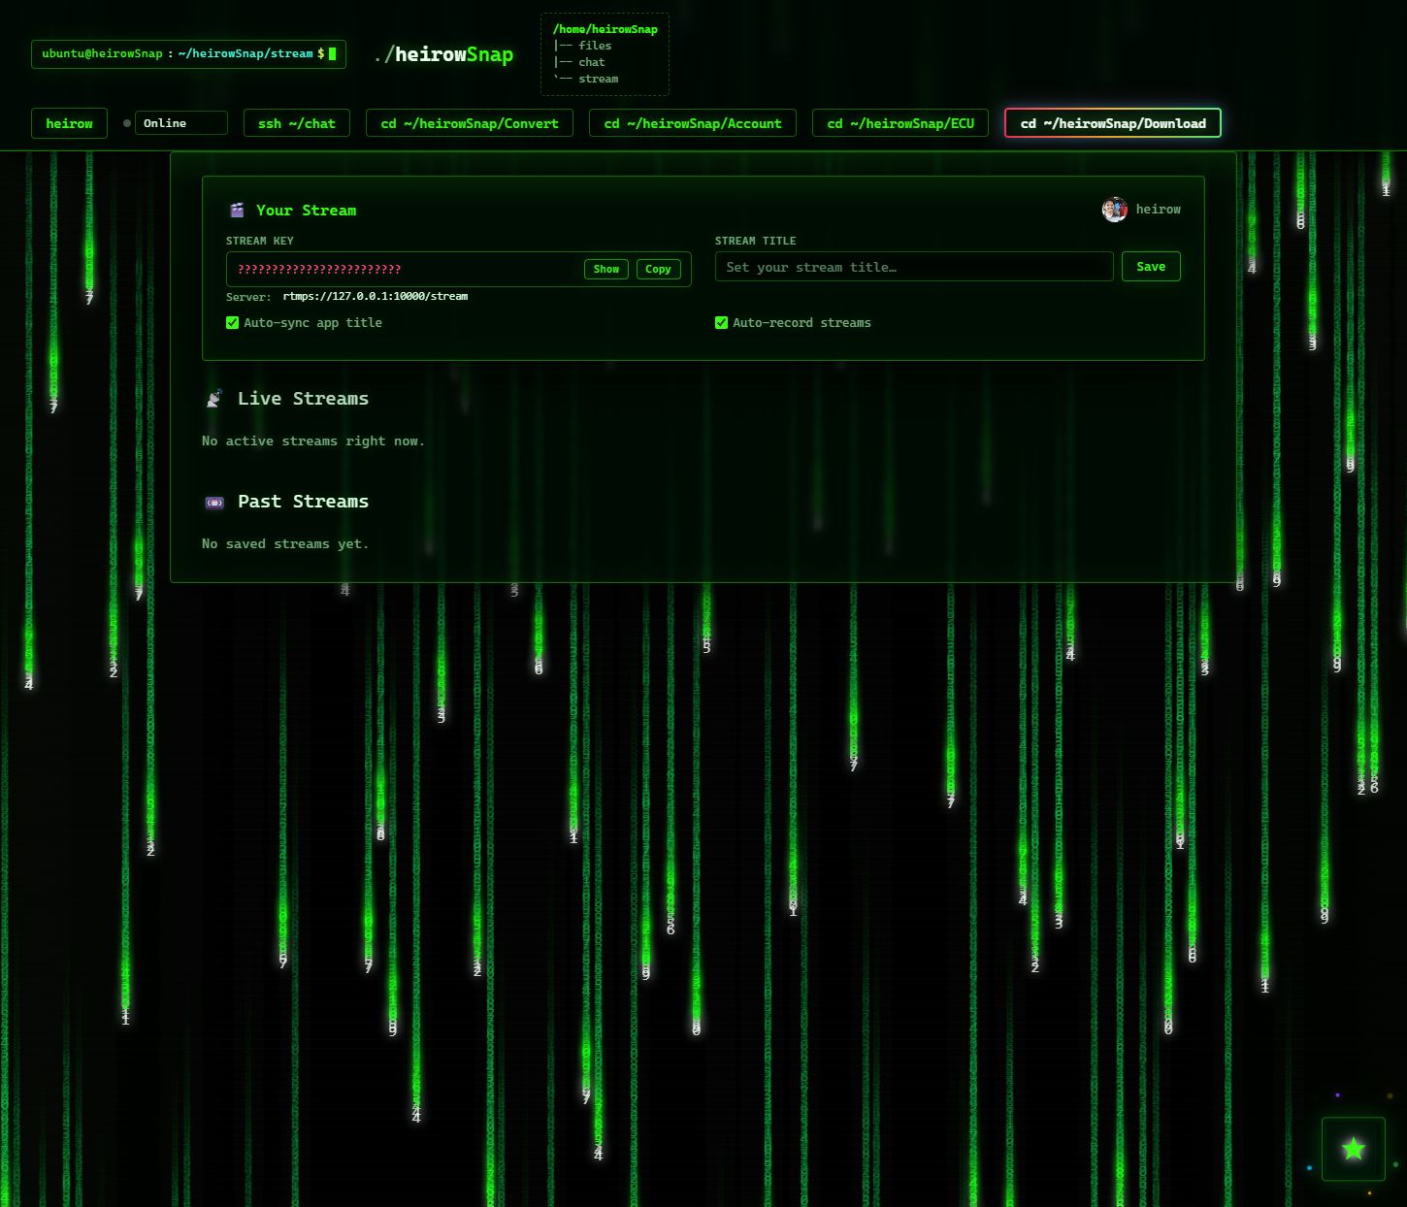Click files in the directory tree
The height and width of the screenshot is (1207, 1407).
coord(595,46)
